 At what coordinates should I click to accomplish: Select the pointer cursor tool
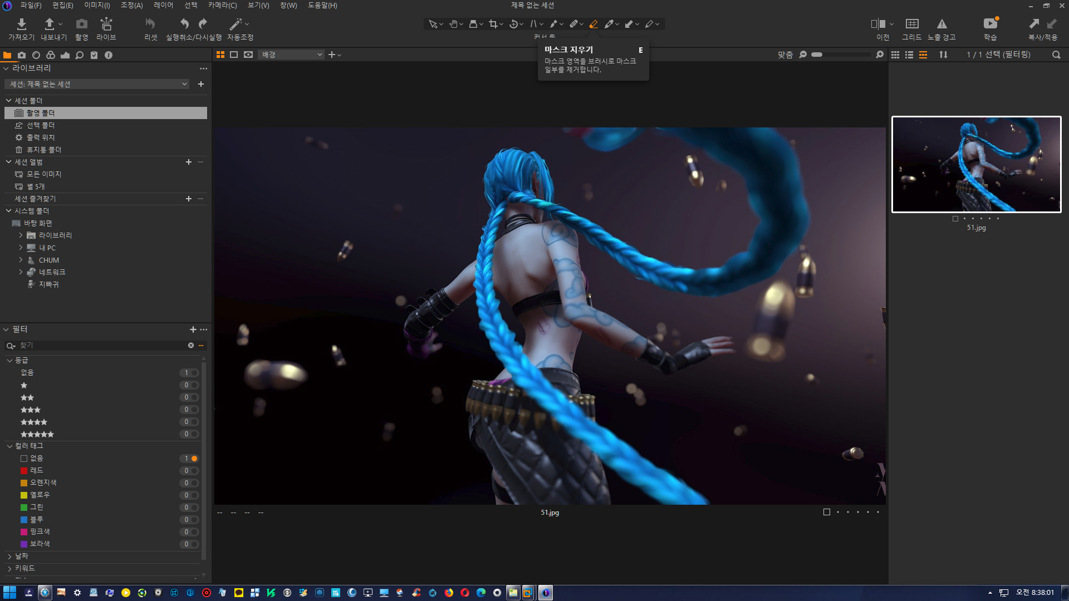tap(433, 24)
